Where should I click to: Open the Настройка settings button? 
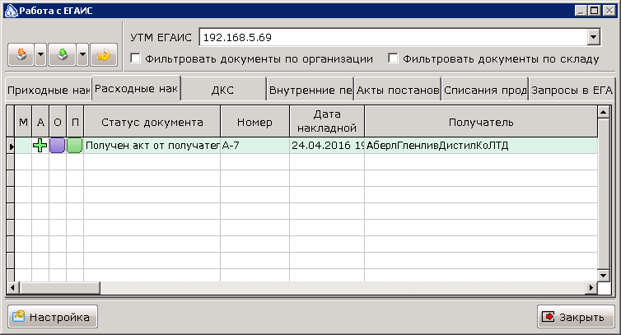(x=53, y=317)
